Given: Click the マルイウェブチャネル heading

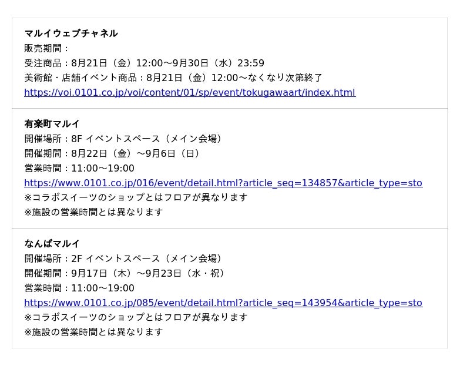Looking at the screenshot, I should pyautogui.click(x=71, y=33).
